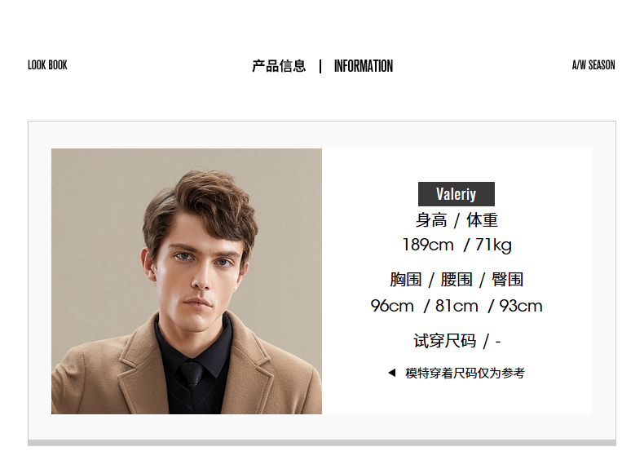644x451 pixels.
Task: Open the model portrait photo
Action: [x=187, y=281]
